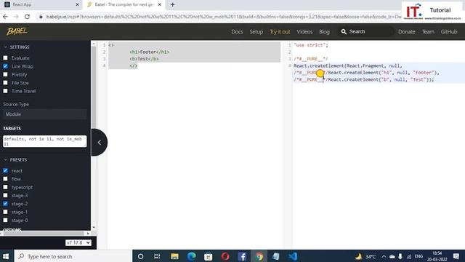Screen dimensions: 465x262
Task: Click the Babel logo
Action: tap(17, 31)
